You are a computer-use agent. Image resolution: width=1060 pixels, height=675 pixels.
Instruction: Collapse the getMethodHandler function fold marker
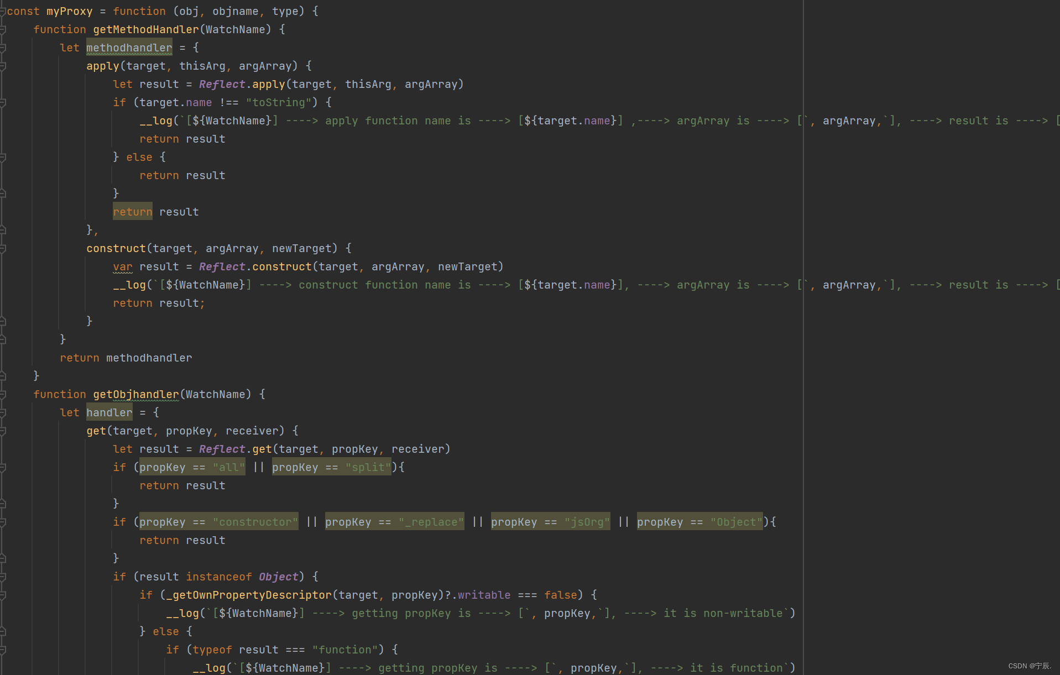pyautogui.click(x=3, y=29)
